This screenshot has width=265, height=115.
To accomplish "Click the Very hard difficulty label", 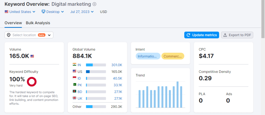I will coord(16,86).
